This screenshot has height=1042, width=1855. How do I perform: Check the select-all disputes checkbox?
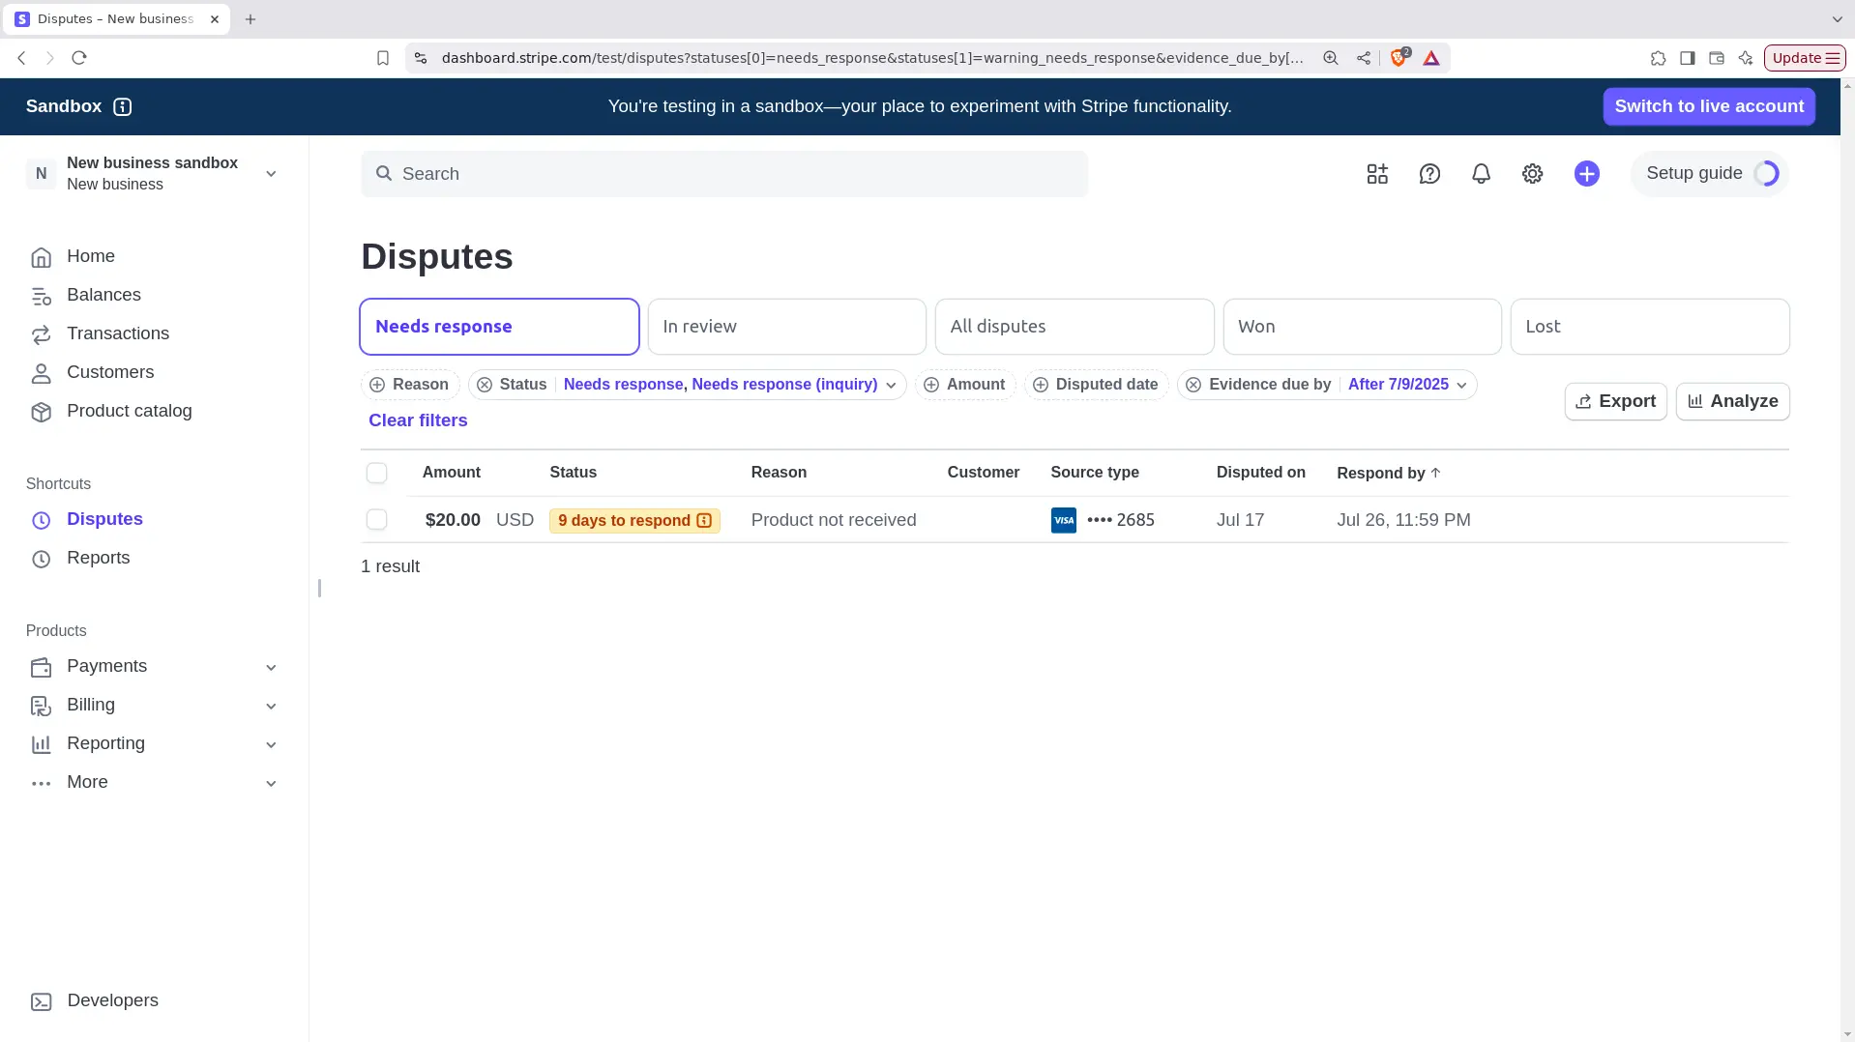tap(376, 473)
